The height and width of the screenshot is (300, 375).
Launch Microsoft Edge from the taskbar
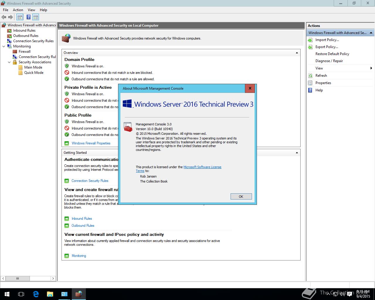(36, 294)
